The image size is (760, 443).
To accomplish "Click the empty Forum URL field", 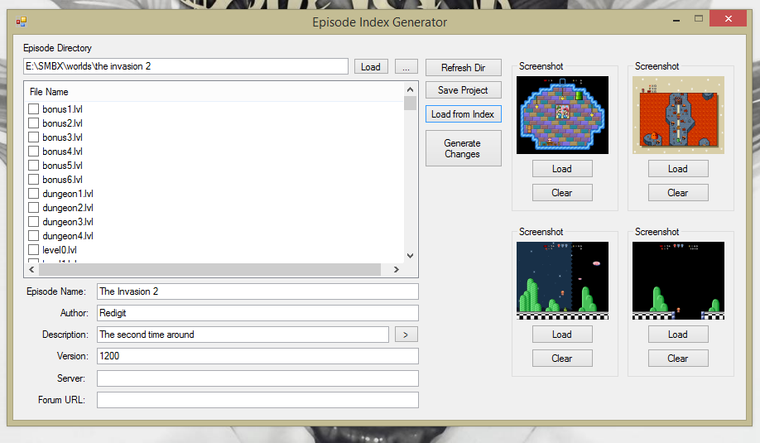I will click(257, 400).
